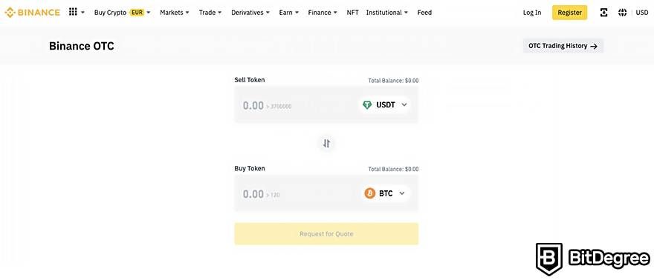The width and height of the screenshot is (654, 280).
Task: Go to the NFT page
Action: tap(352, 13)
